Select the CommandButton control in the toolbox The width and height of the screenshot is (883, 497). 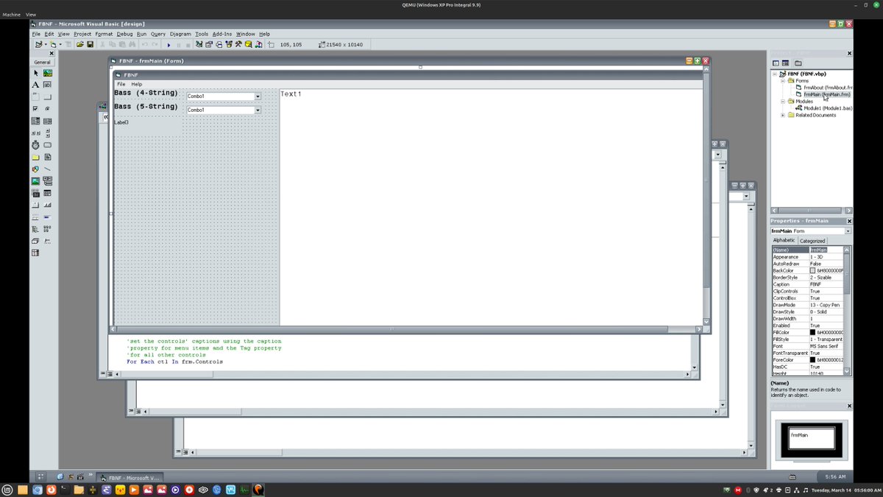pyautogui.click(x=48, y=96)
